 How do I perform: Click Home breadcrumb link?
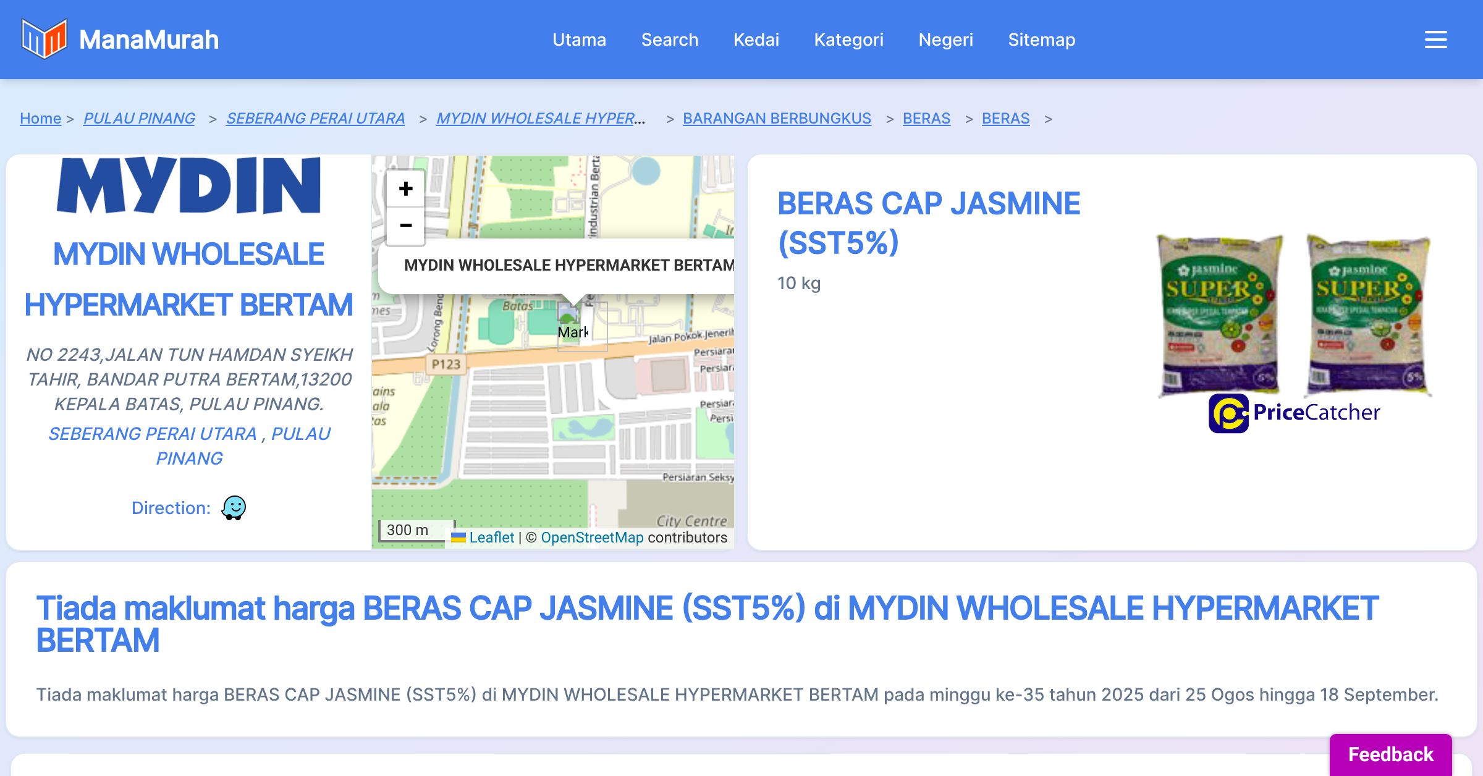(x=40, y=118)
